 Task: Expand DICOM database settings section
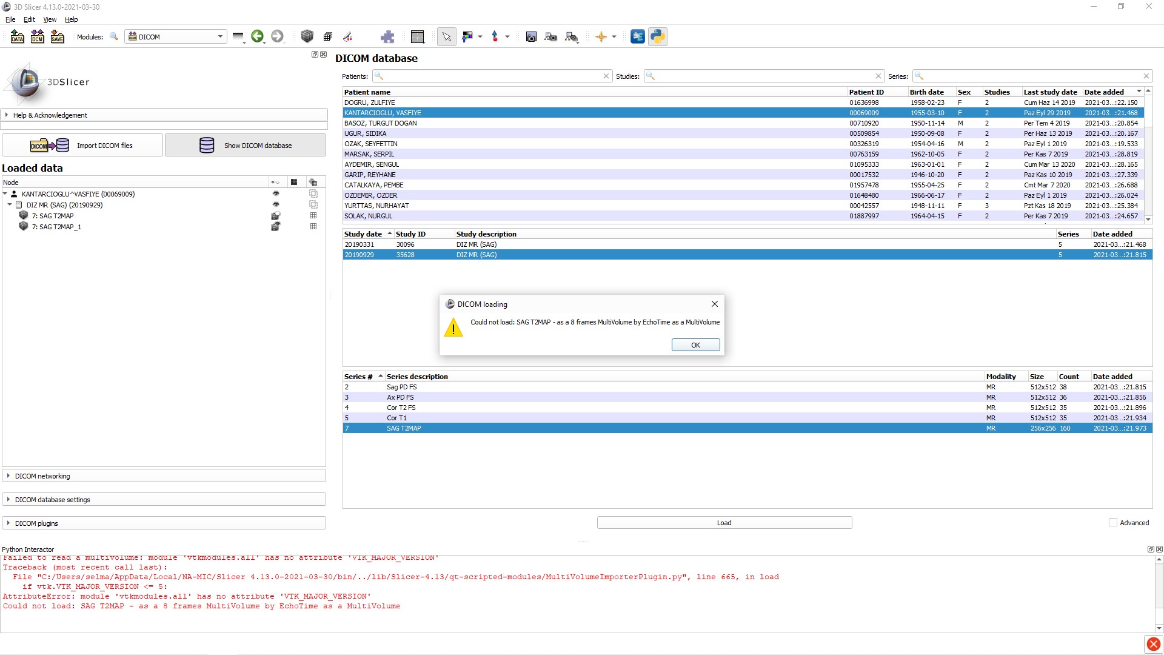click(x=164, y=500)
